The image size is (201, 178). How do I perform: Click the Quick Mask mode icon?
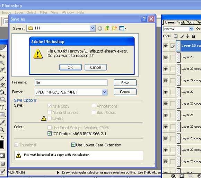pyautogui.click(x=2, y=156)
